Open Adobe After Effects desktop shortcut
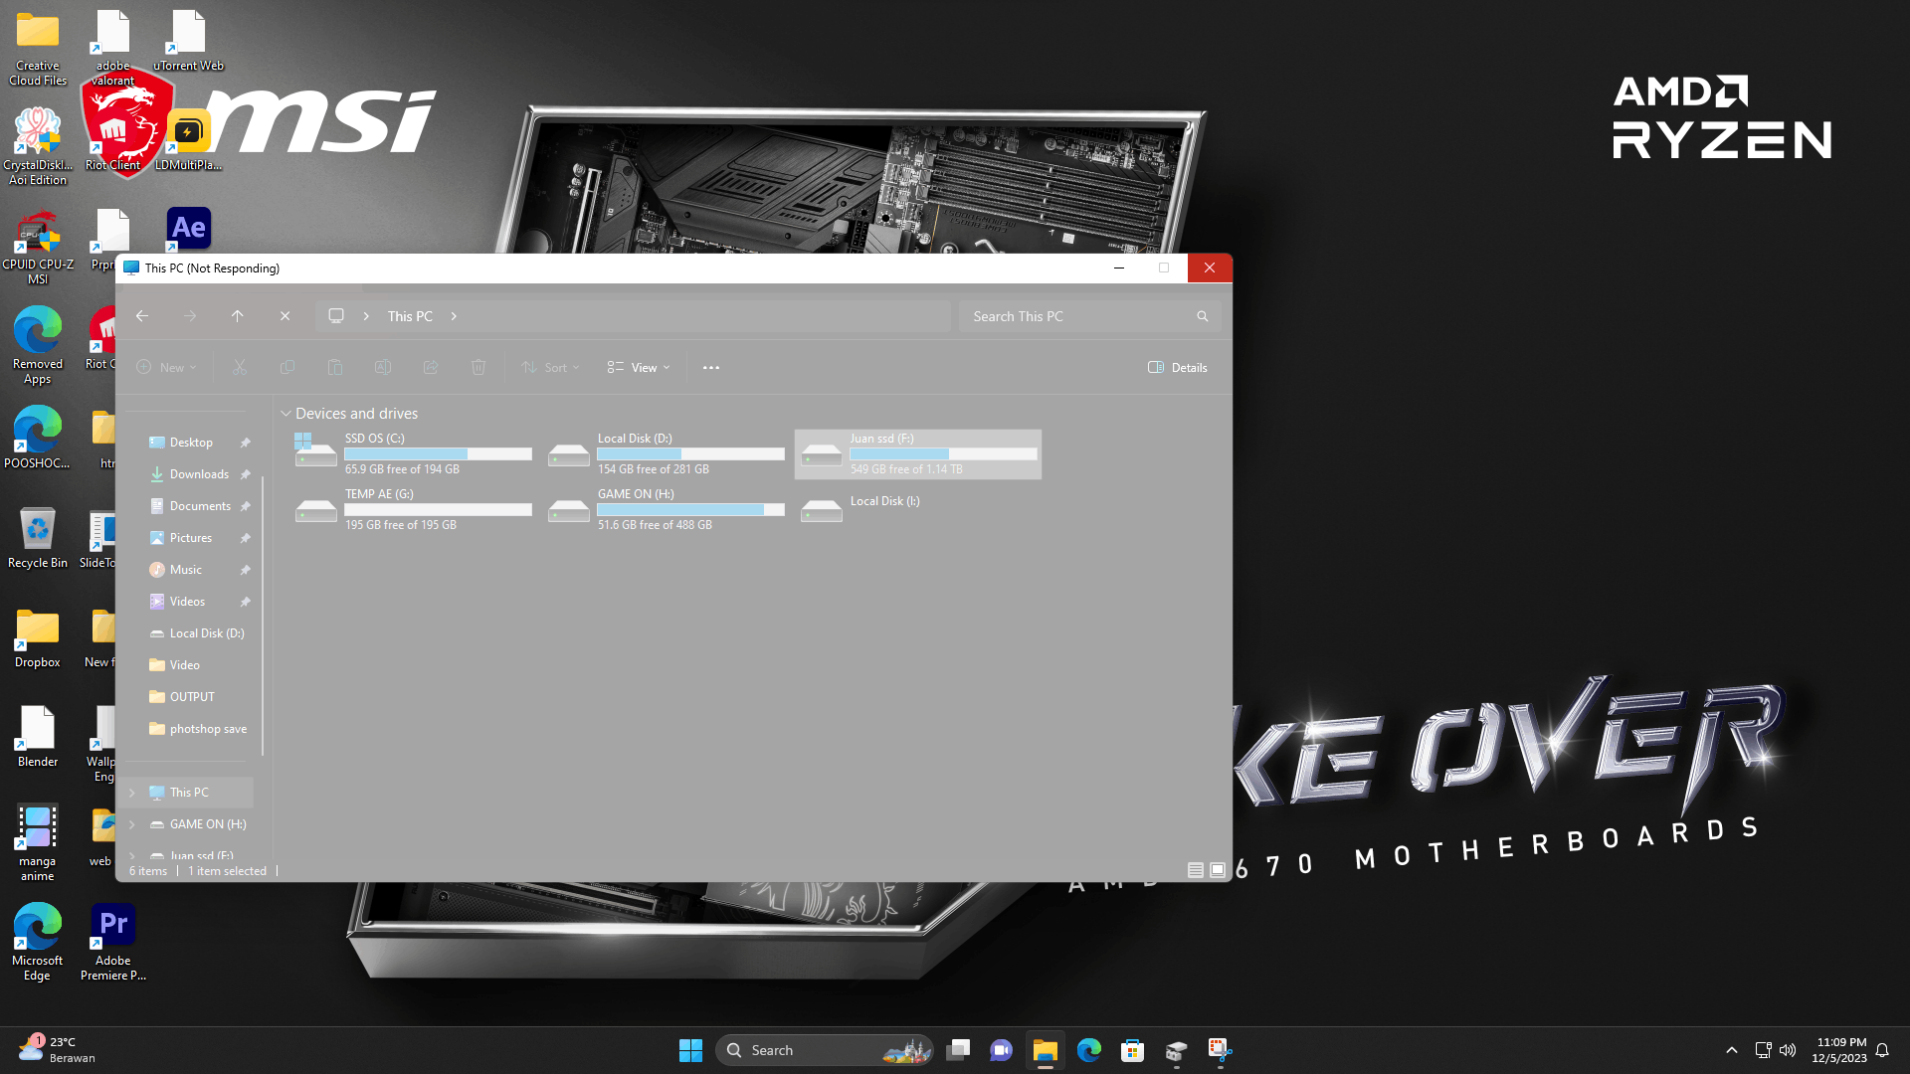 [x=189, y=229]
